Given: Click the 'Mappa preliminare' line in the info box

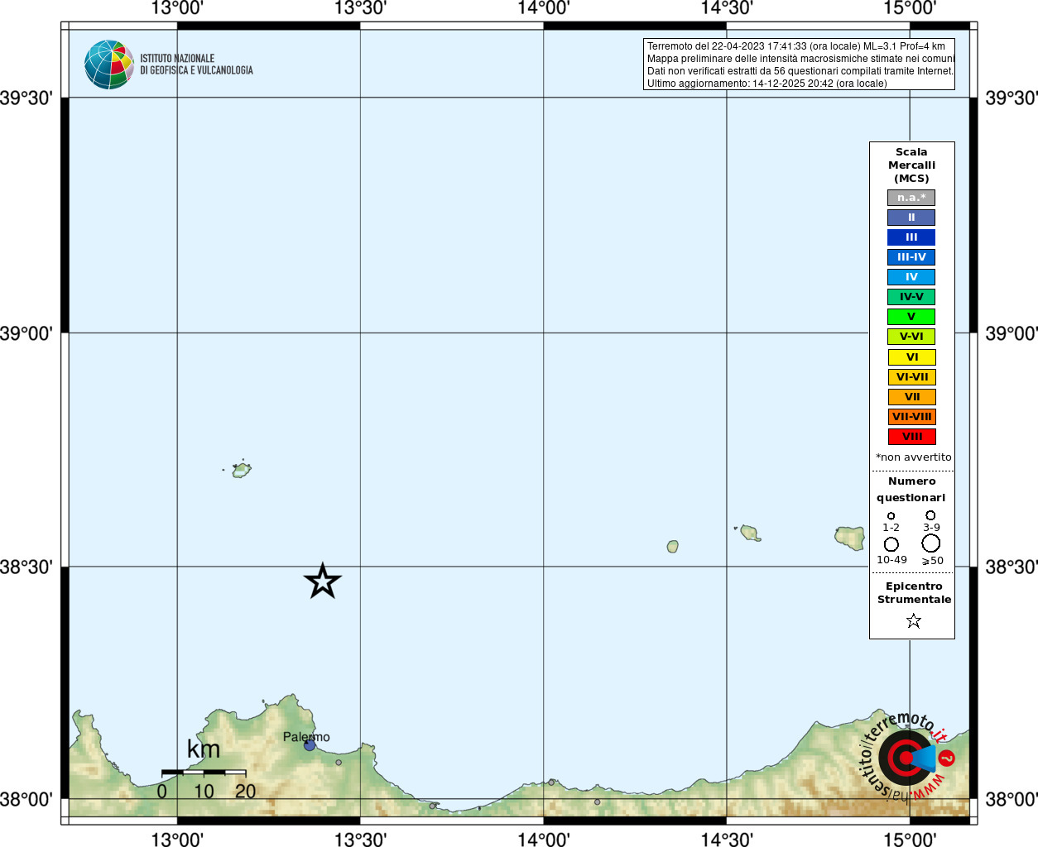Looking at the screenshot, I should (801, 59).
